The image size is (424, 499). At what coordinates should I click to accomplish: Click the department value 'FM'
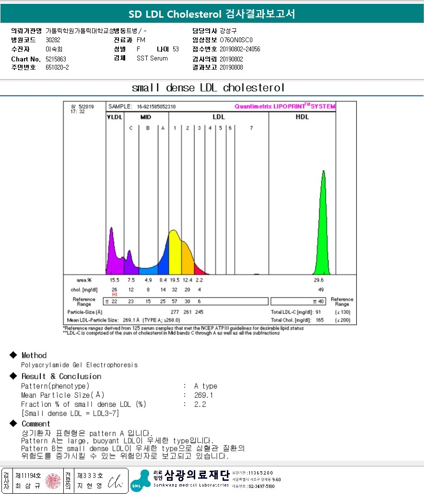(141, 40)
